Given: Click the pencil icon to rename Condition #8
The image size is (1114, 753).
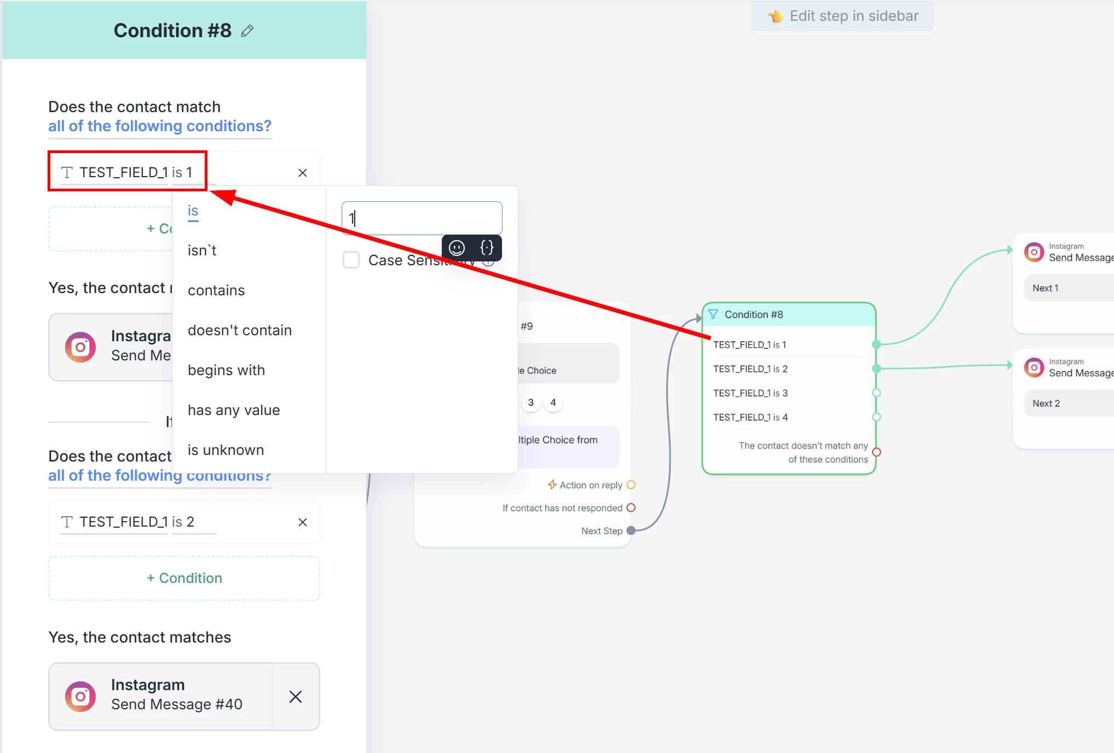Looking at the screenshot, I should [x=247, y=31].
